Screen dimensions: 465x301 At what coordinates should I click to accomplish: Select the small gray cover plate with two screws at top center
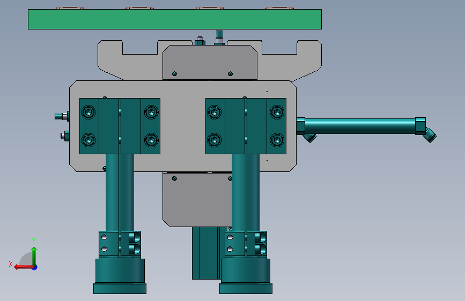click(210, 62)
